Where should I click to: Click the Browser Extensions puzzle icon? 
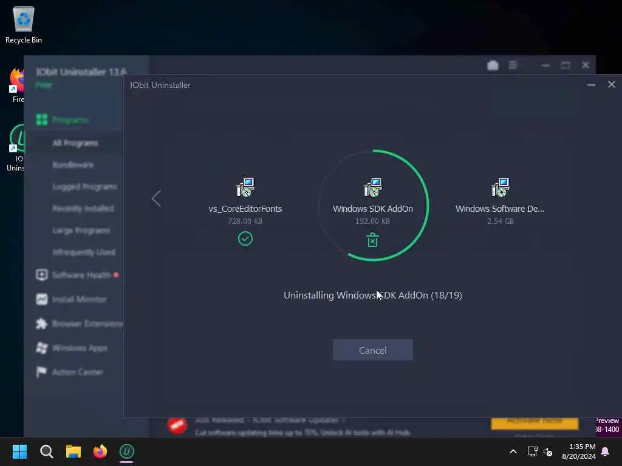[42, 324]
